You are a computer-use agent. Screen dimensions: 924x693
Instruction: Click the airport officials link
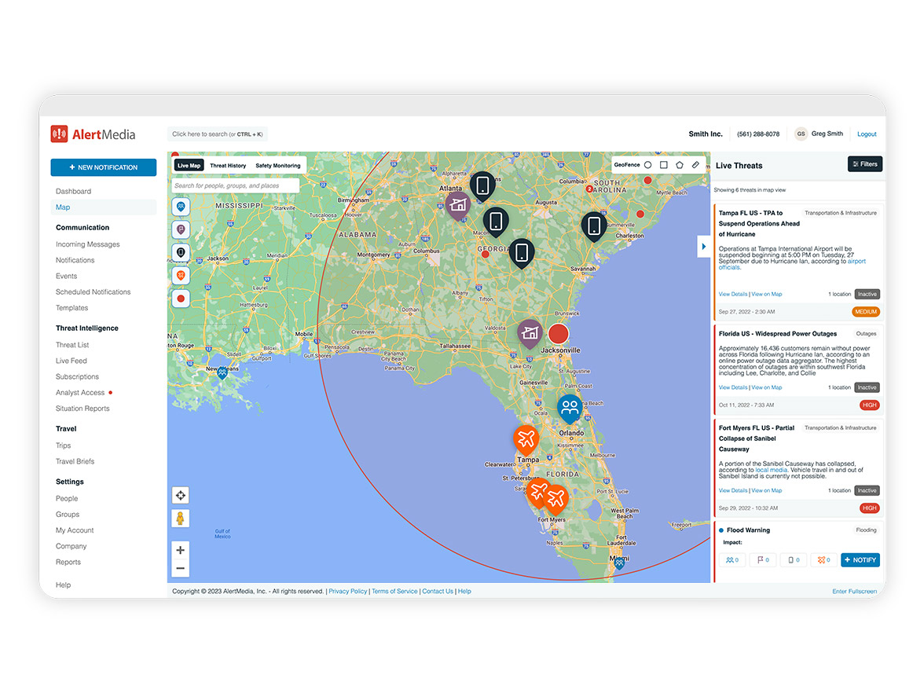(x=792, y=264)
